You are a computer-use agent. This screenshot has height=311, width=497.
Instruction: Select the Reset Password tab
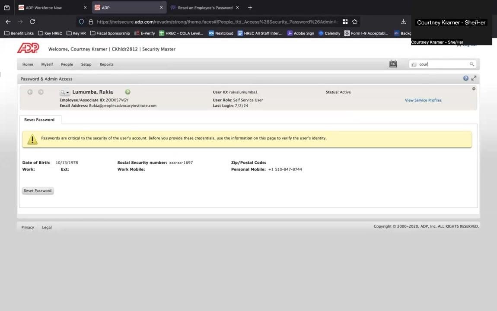pyautogui.click(x=40, y=120)
